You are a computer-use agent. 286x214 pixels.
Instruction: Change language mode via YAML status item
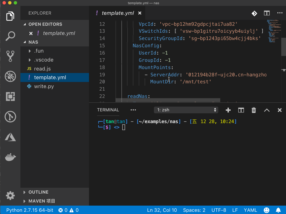[x=250, y=210]
